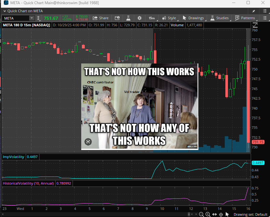Screen dimensions: 270x217
Task: Select the pointer cursor tool icon
Action: 227,214
